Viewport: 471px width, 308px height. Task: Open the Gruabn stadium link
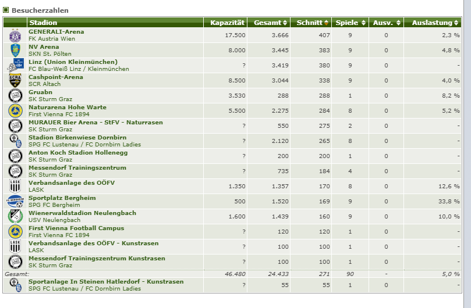(x=40, y=92)
